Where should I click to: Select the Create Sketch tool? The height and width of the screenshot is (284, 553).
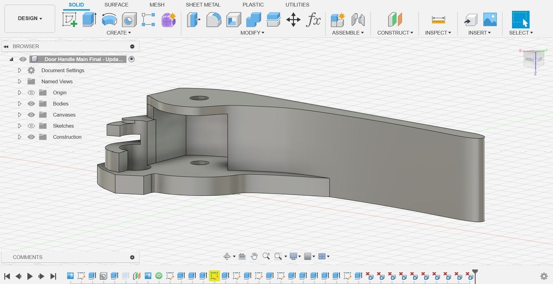point(70,19)
